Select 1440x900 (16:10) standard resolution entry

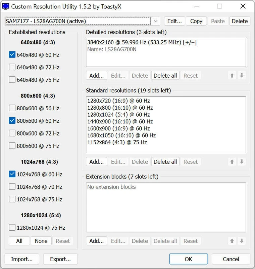tap(120, 121)
